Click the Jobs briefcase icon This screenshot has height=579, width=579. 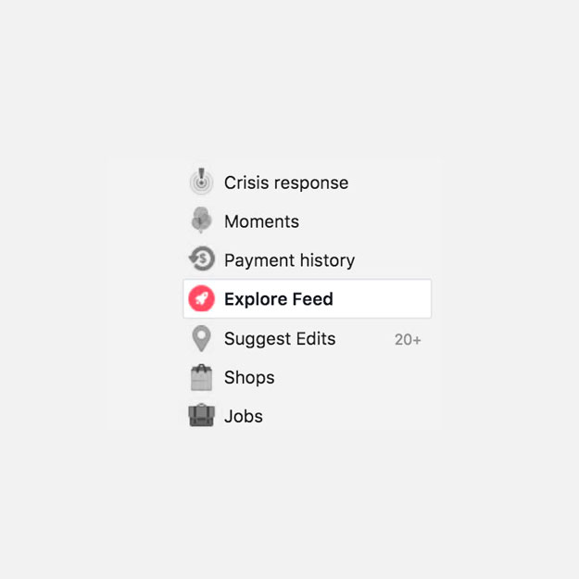point(201,416)
